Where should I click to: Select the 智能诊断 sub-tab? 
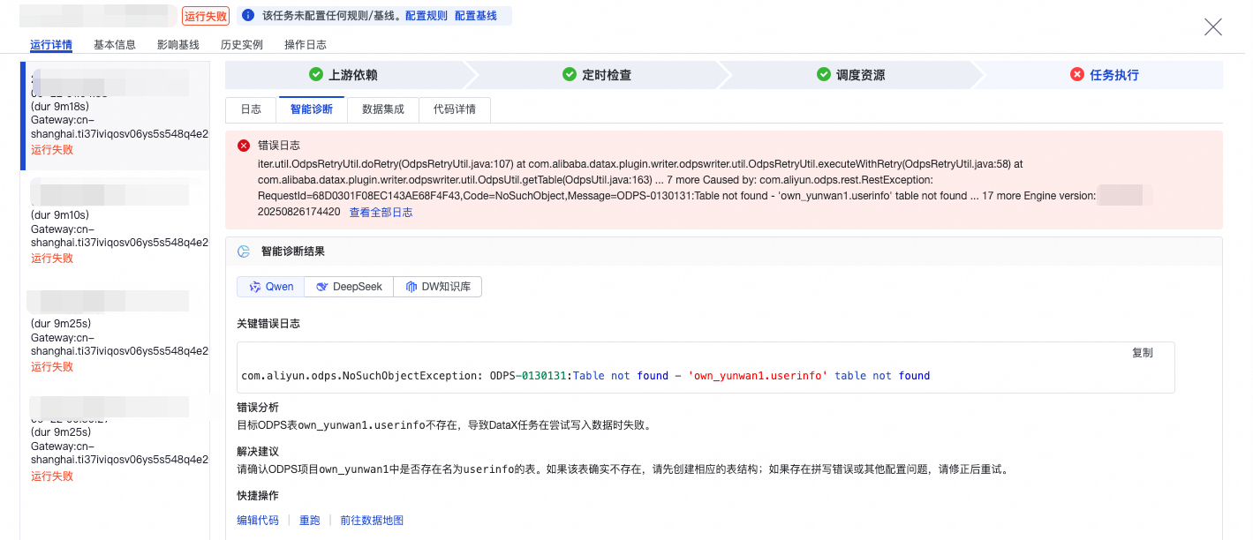point(312,109)
